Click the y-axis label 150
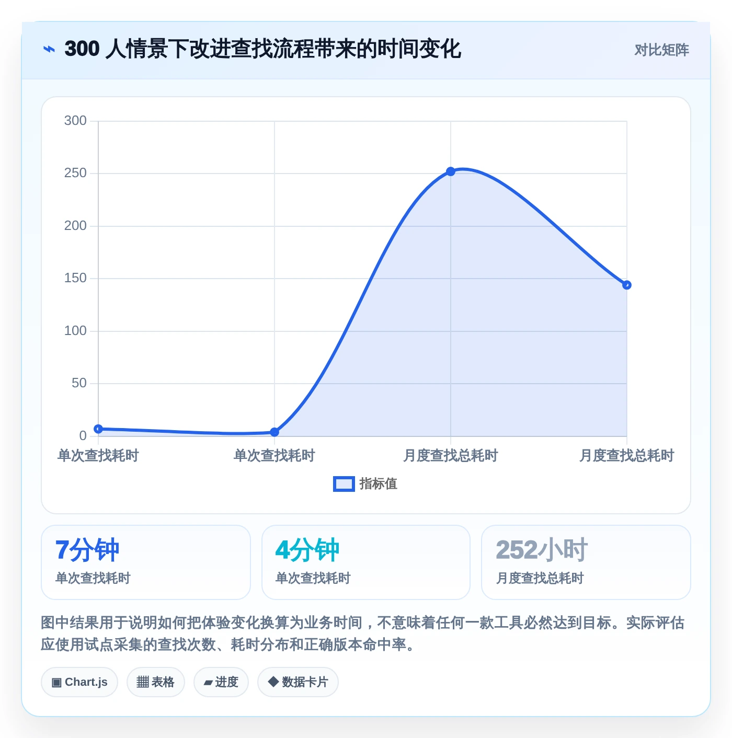 coord(75,278)
